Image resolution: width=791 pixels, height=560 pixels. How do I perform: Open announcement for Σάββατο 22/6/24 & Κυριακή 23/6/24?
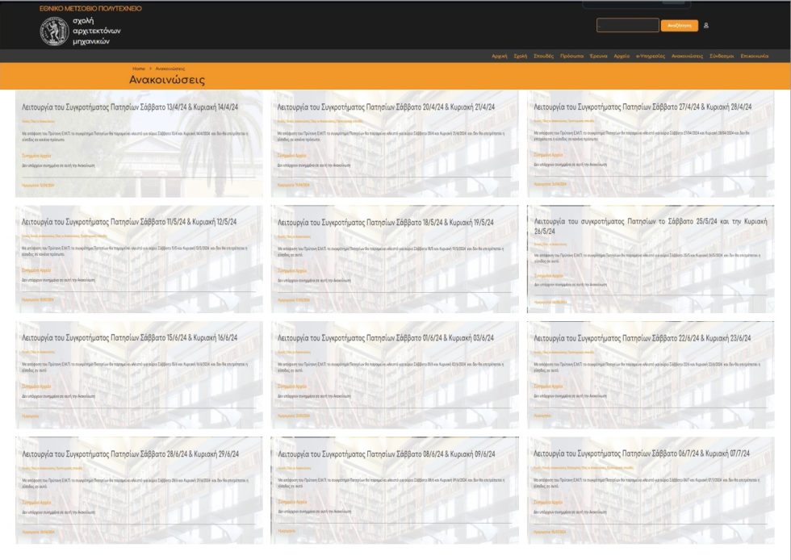click(642, 338)
